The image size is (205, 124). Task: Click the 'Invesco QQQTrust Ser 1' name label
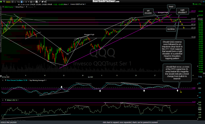[78, 4]
